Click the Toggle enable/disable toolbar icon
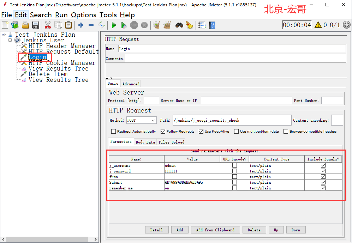 pos(101,24)
